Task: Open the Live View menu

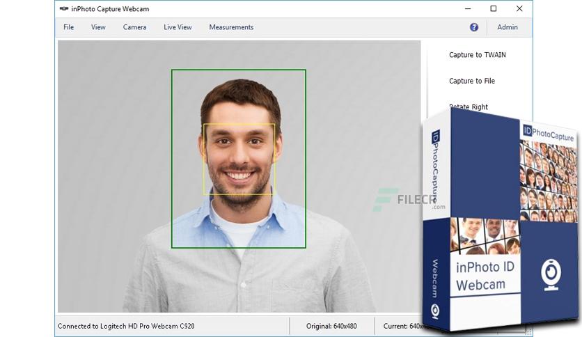Action: tap(178, 27)
